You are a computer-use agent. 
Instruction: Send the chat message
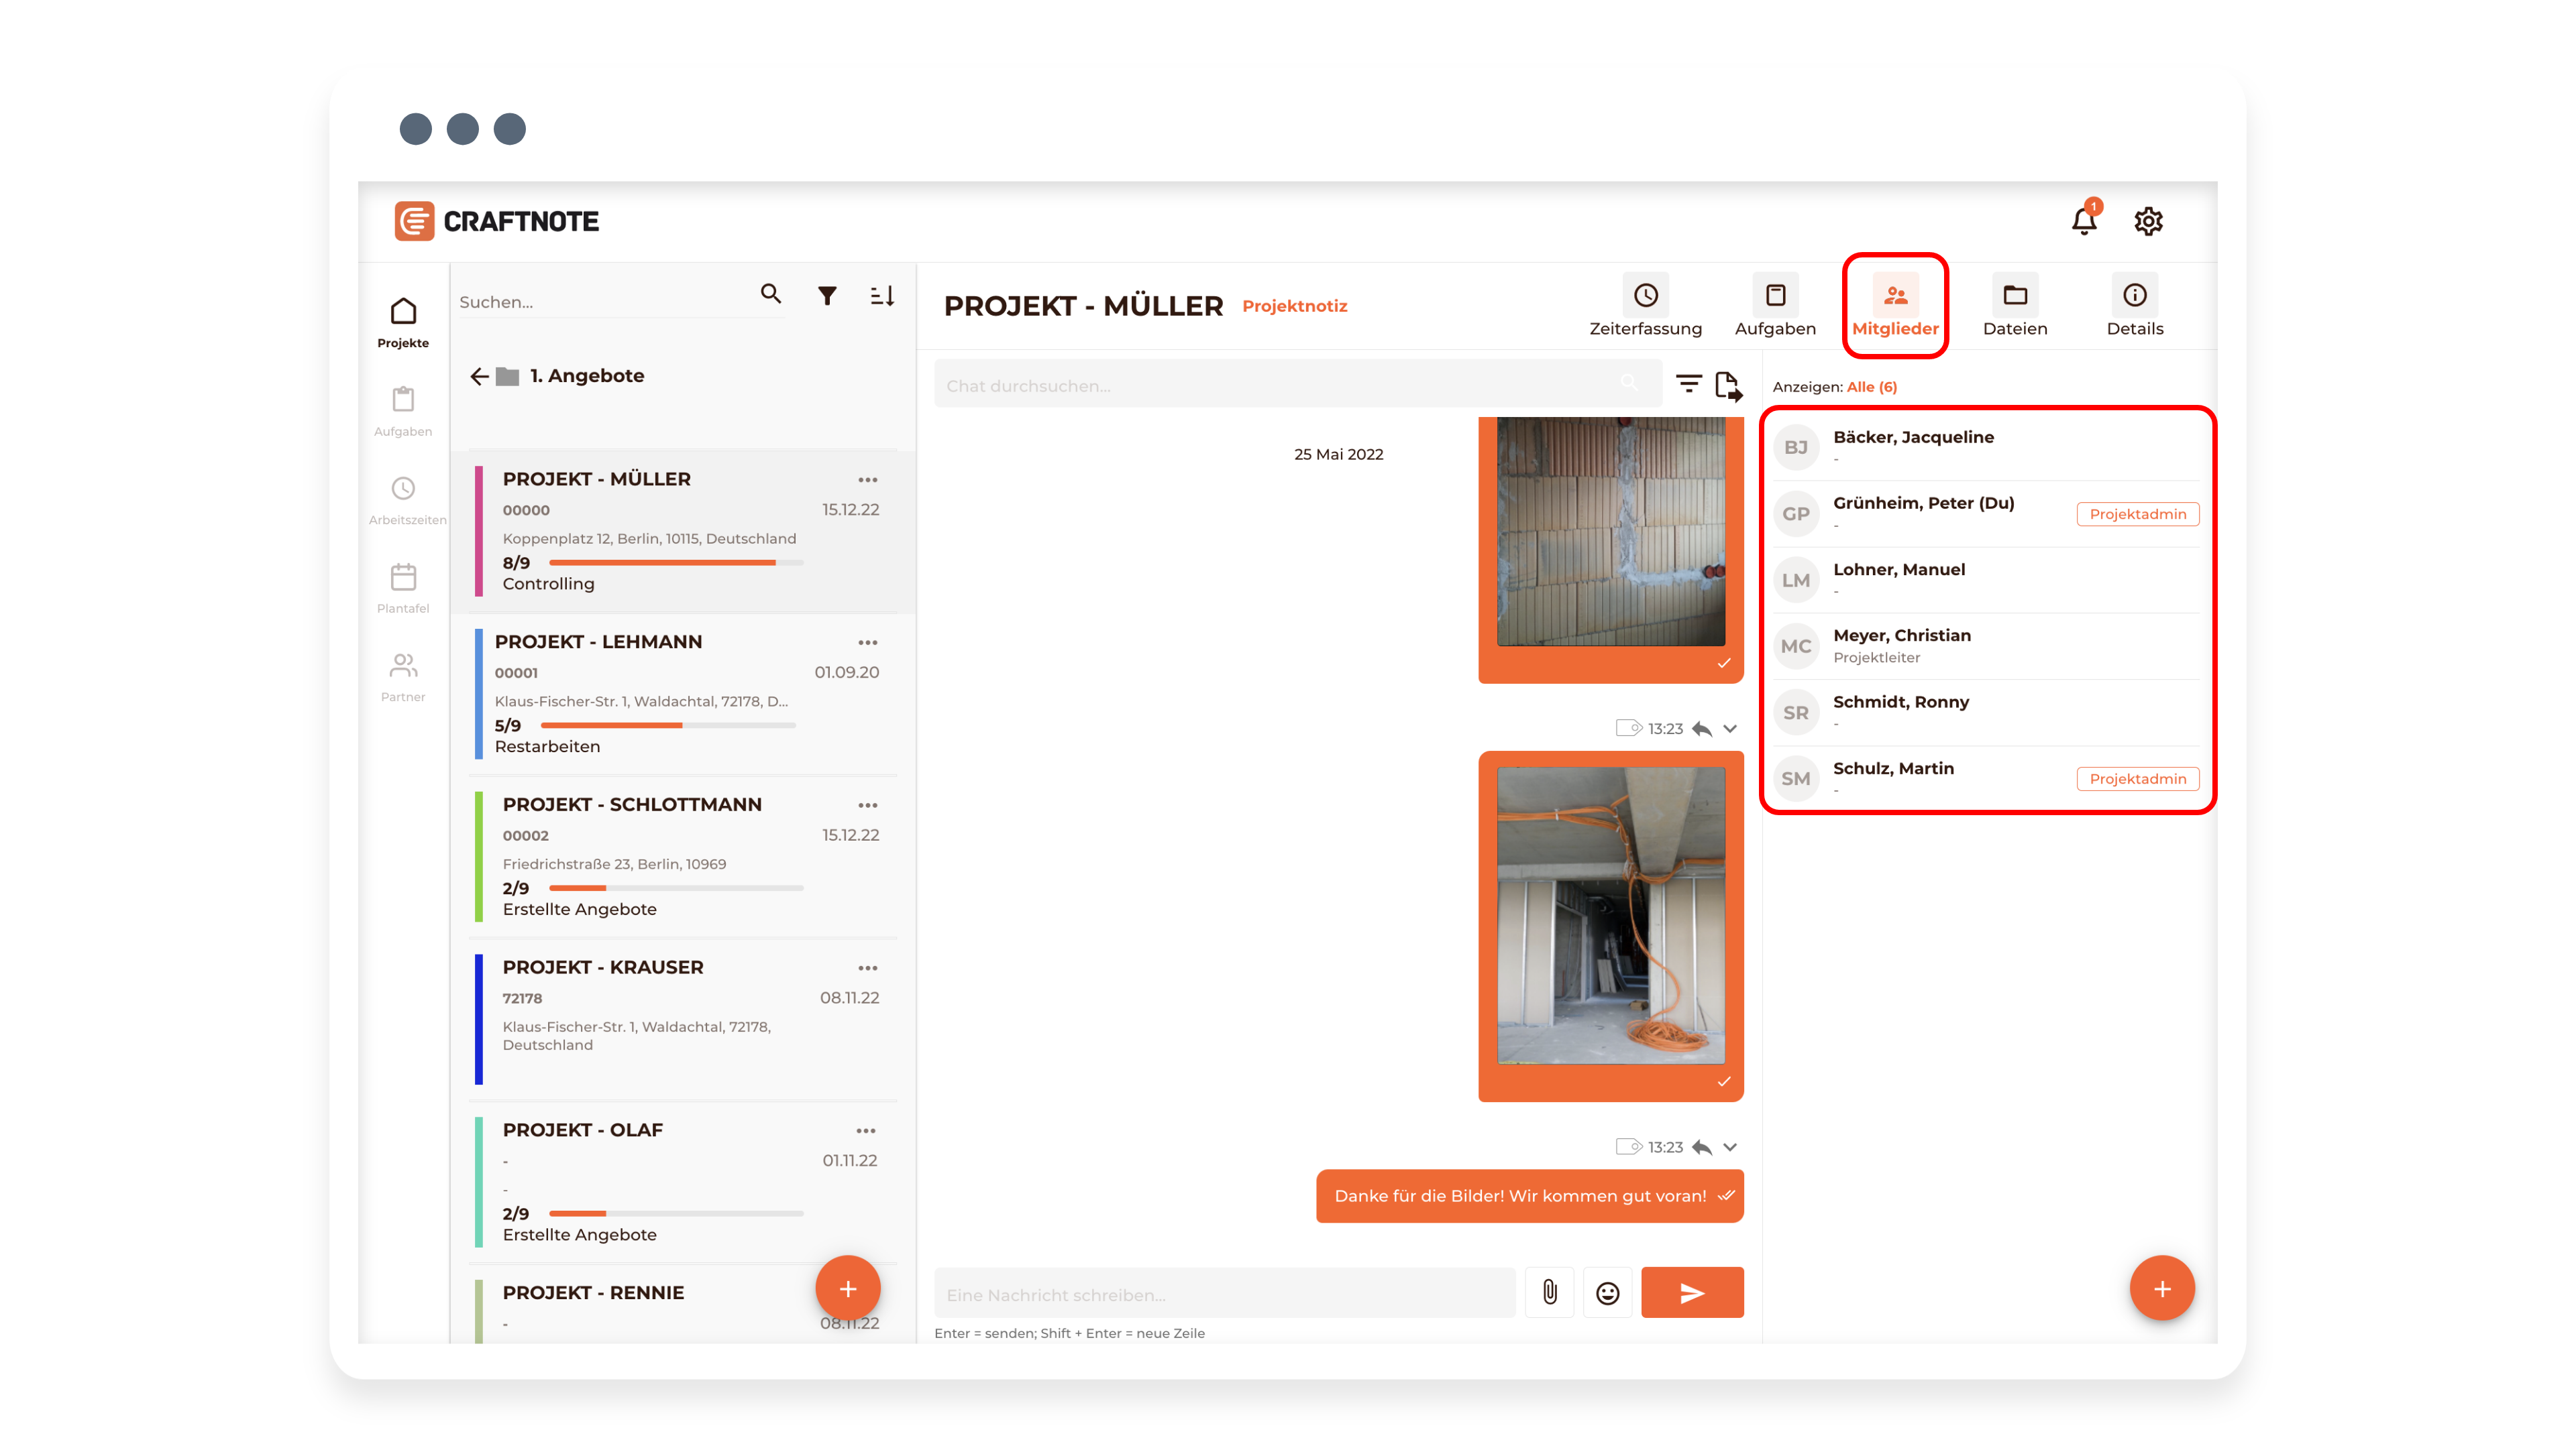pyautogui.click(x=1692, y=1292)
